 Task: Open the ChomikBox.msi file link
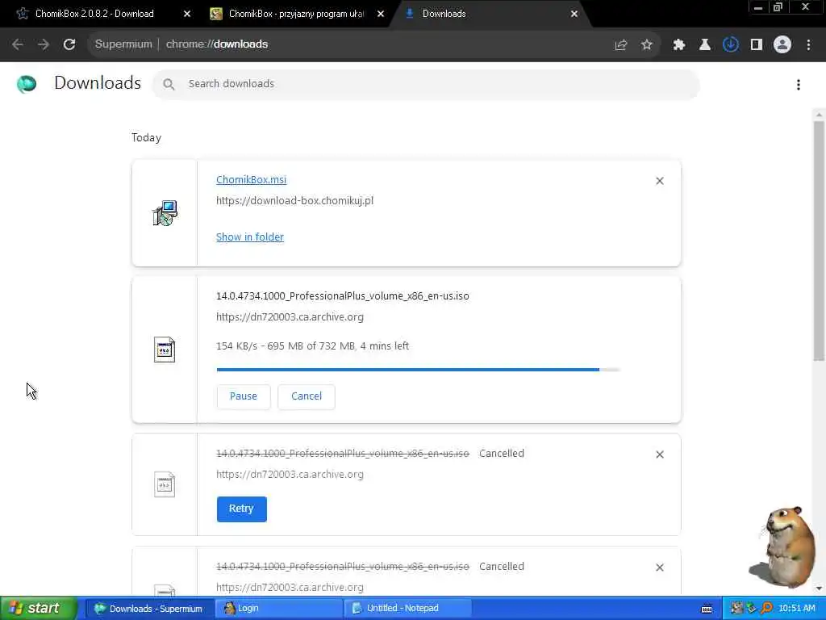(x=252, y=180)
